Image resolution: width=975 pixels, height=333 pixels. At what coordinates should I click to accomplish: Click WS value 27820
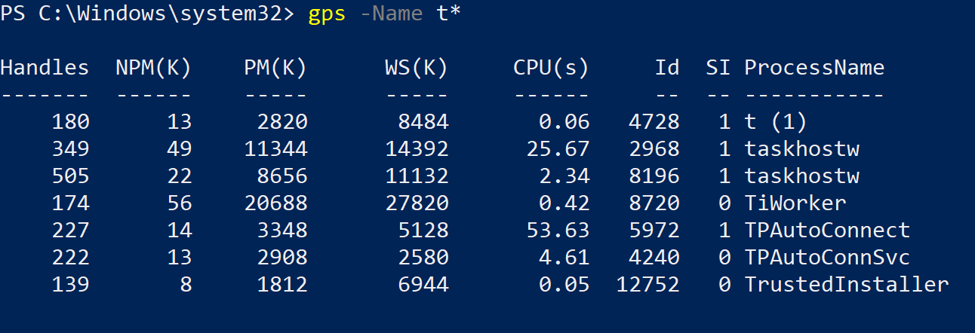(x=417, y=203)
